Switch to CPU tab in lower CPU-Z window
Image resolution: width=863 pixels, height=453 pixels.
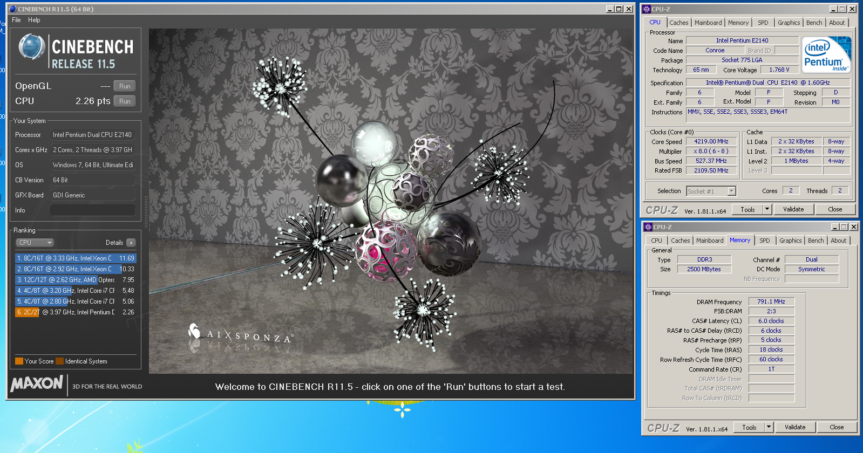pos(656,241)
